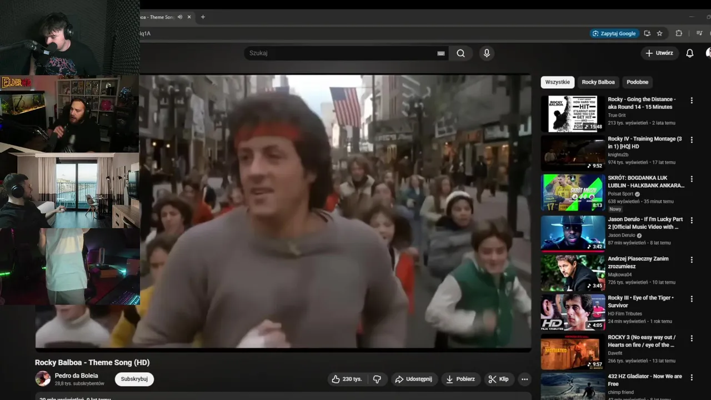Like the video with thumbs up 230 tys.

347,379
